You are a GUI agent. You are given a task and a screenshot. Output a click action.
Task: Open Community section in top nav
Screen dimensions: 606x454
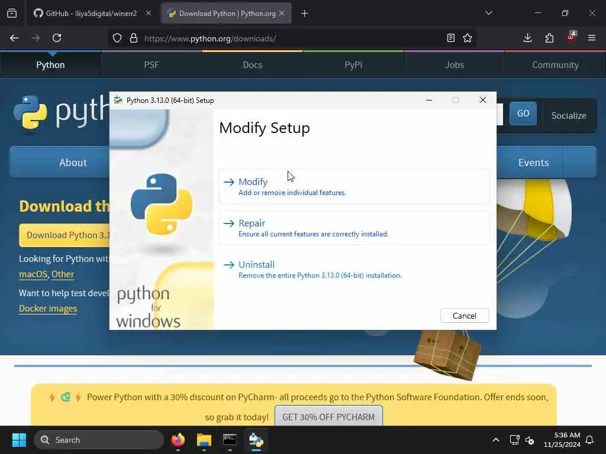[x=555, y=65]
